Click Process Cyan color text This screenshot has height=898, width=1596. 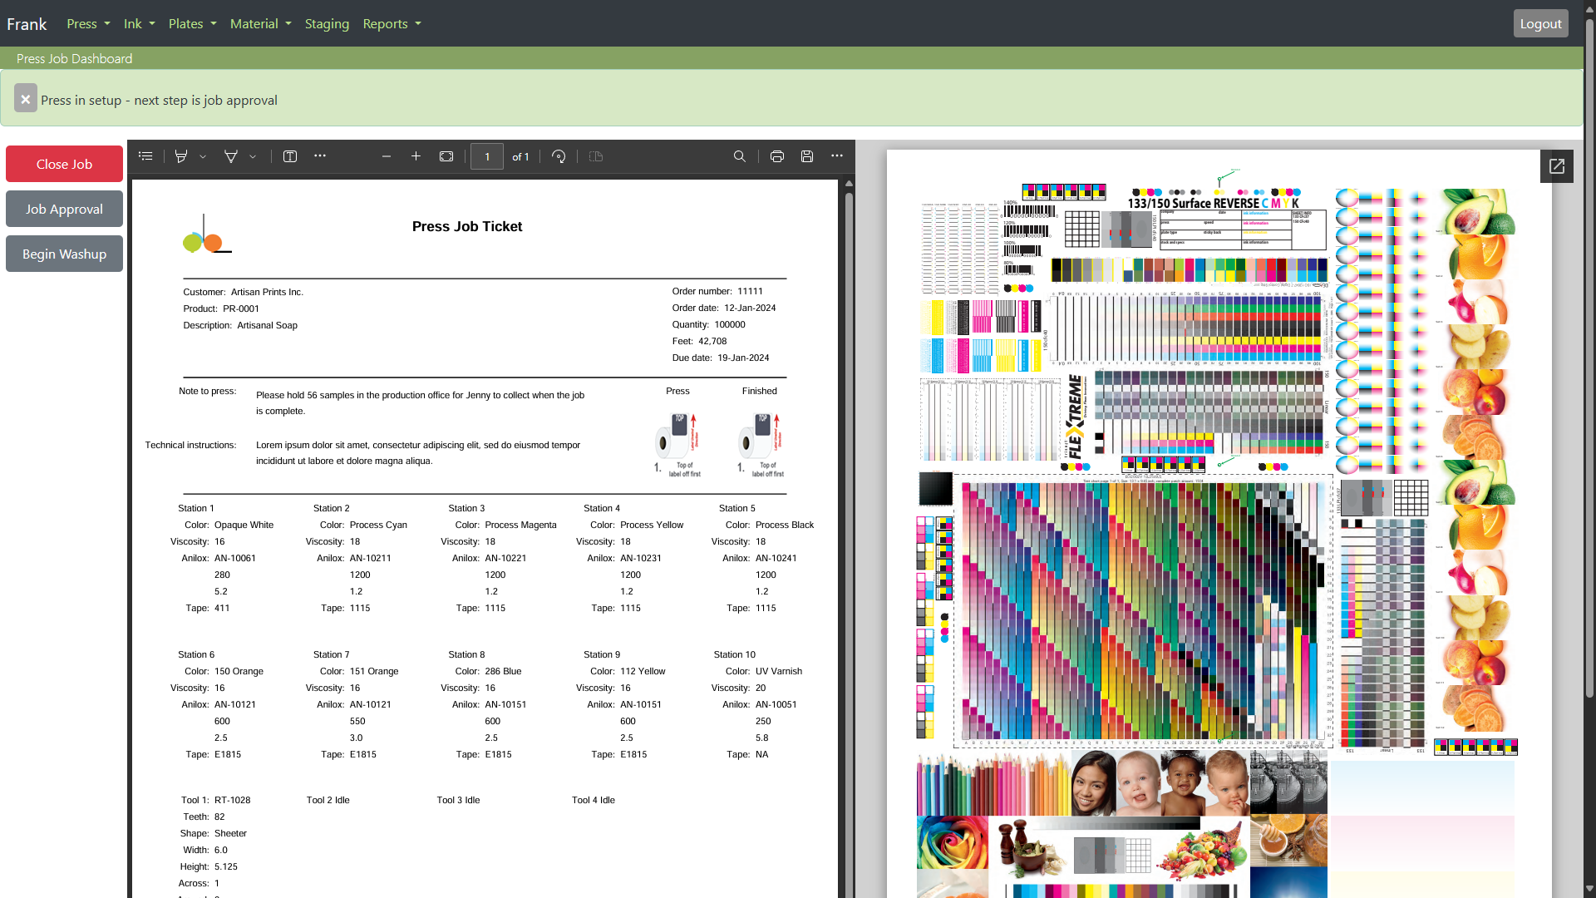coord(378,525)
